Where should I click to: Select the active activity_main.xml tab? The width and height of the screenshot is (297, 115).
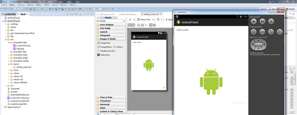[151, 14]
